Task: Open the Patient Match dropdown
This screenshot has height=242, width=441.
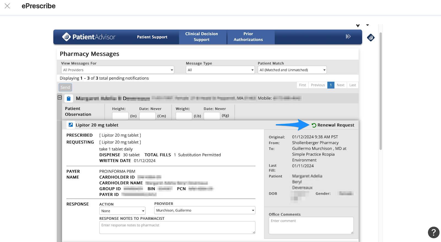Action: coord(292,70)
